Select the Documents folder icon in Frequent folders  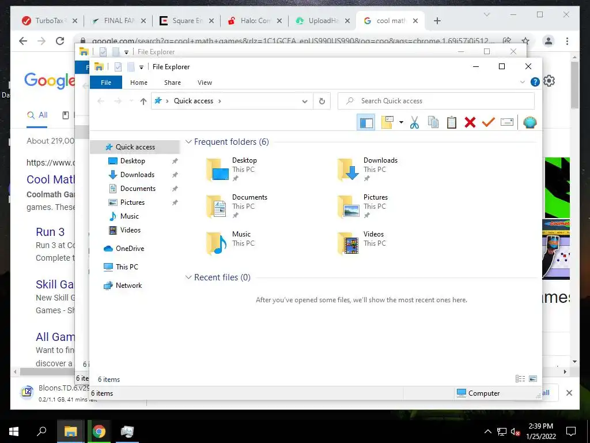pos(217,206)
